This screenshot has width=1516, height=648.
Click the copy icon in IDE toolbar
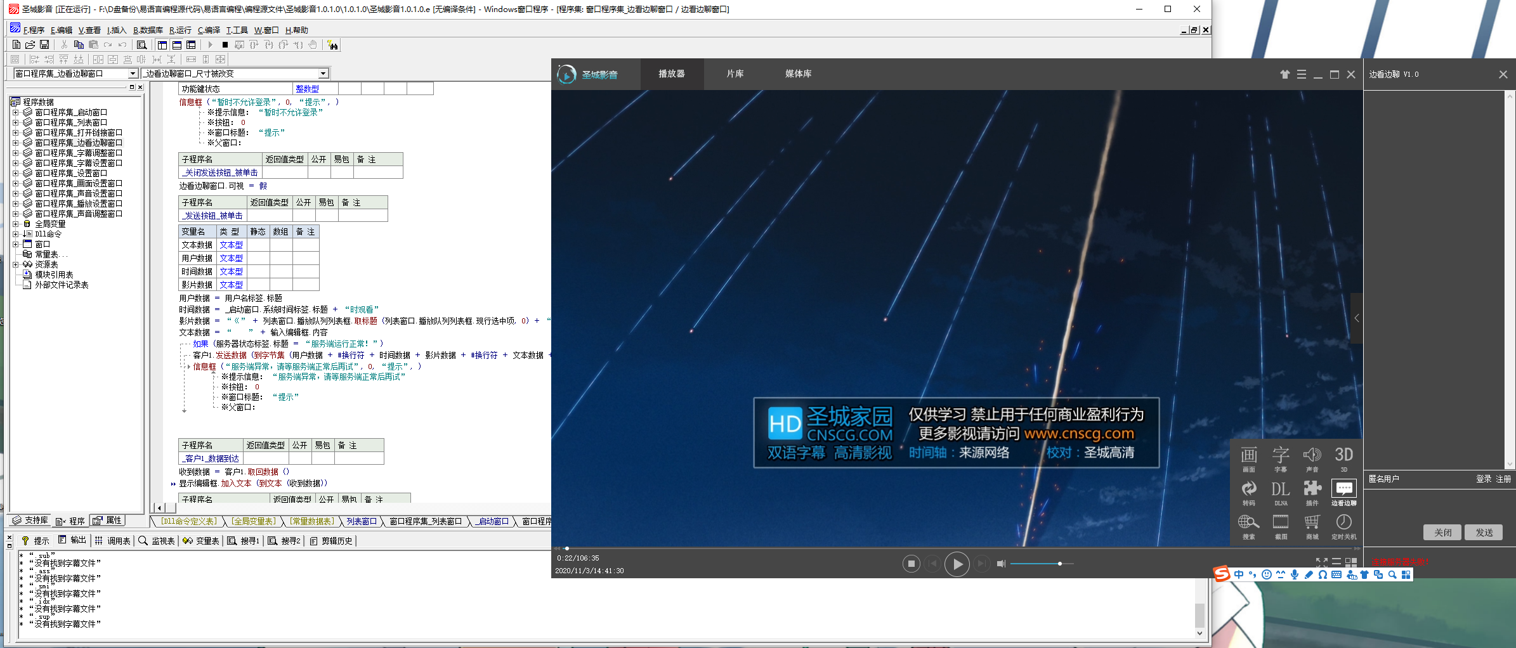tap(79, 45)
